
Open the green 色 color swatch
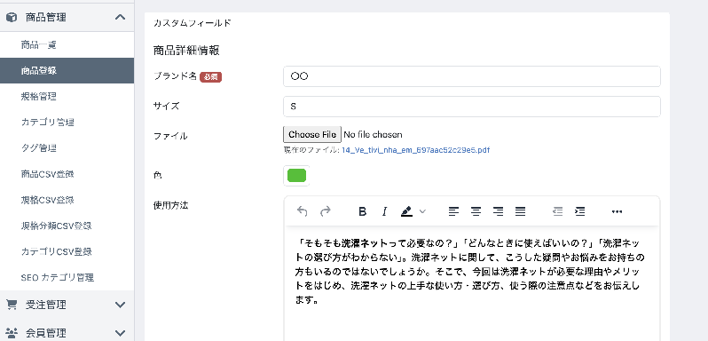[x=296, y=175]
